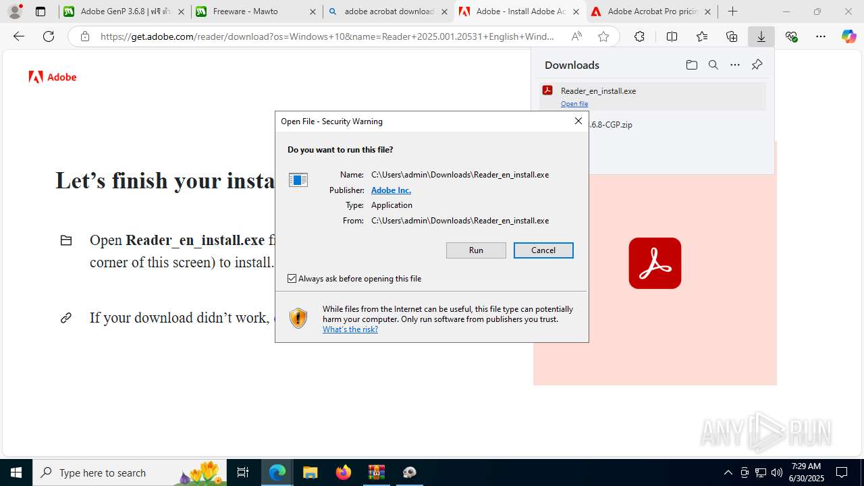Image resolution: width=864 pixels, height=486 pixels.
Task: Launch Firefox from the taskbar
Action: 343,473
